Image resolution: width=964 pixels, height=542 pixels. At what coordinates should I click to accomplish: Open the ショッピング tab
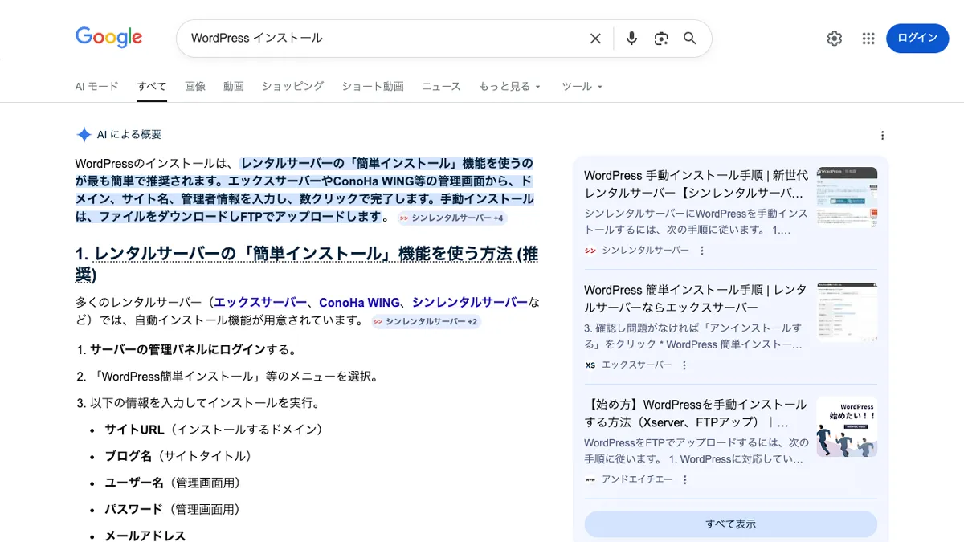[x=292, y=86]
